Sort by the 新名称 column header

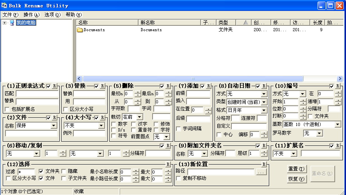point(169,23)
